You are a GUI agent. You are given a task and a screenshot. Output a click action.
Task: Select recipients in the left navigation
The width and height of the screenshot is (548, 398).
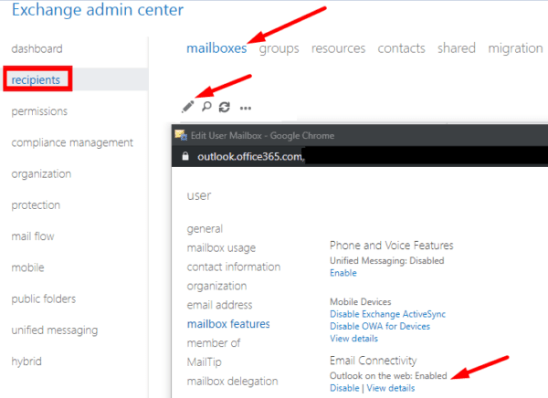coord(36,79)
